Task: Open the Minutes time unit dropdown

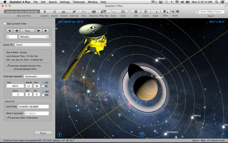Action: [34, 37]
